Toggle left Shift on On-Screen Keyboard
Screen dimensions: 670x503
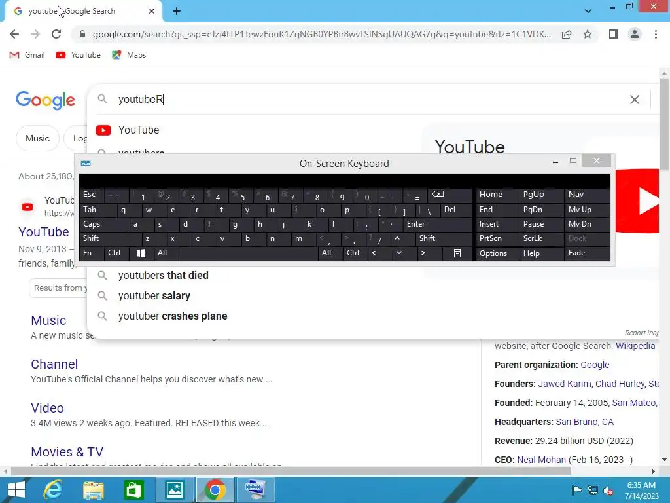(x=110, y=238)
